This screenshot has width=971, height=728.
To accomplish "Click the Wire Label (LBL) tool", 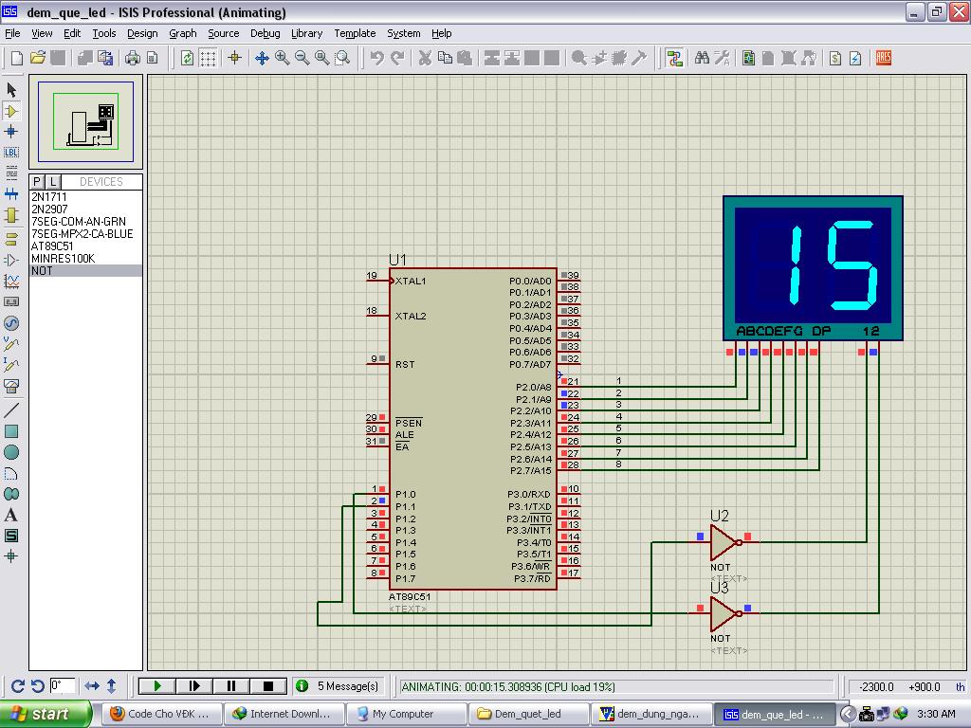I will click(11, 152).
